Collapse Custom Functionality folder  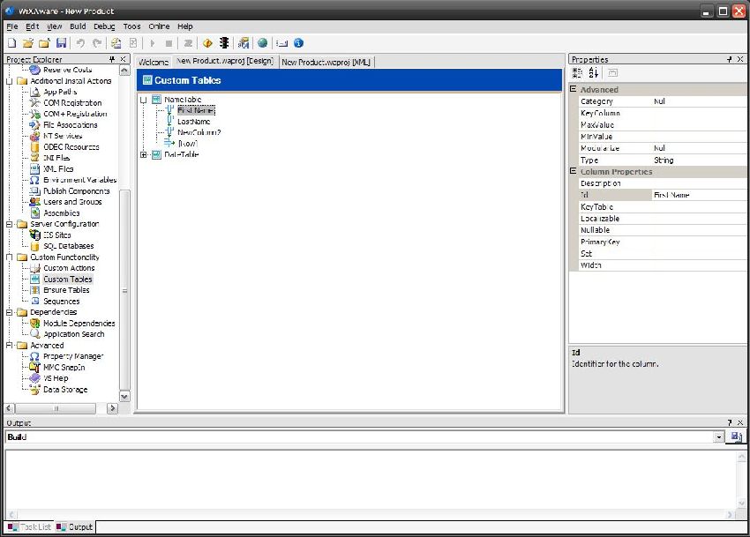[x=9, y=257]
